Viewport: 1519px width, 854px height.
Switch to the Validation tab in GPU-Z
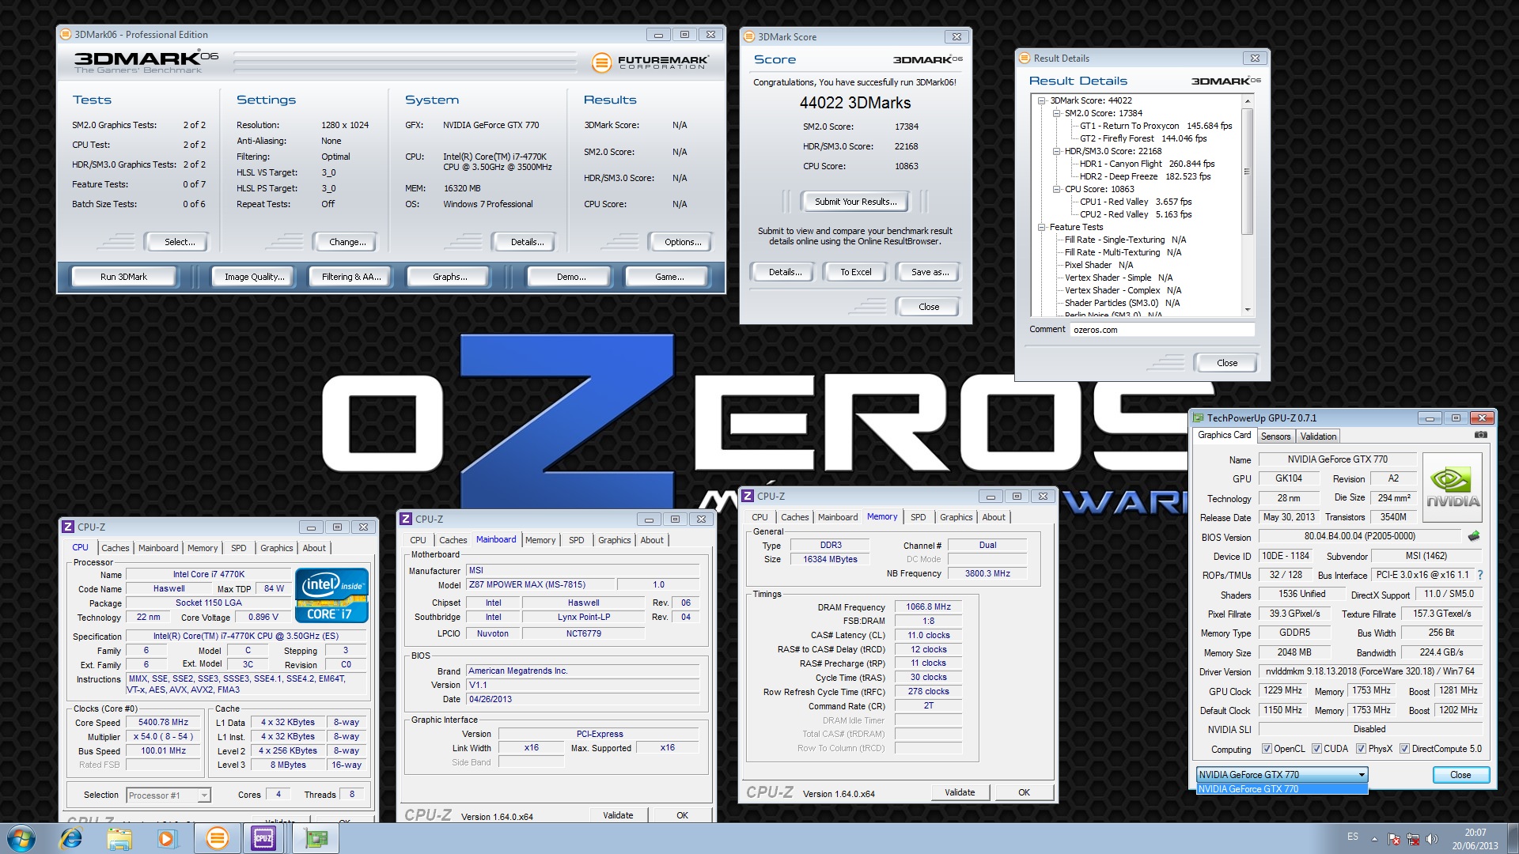(1318, 436)
